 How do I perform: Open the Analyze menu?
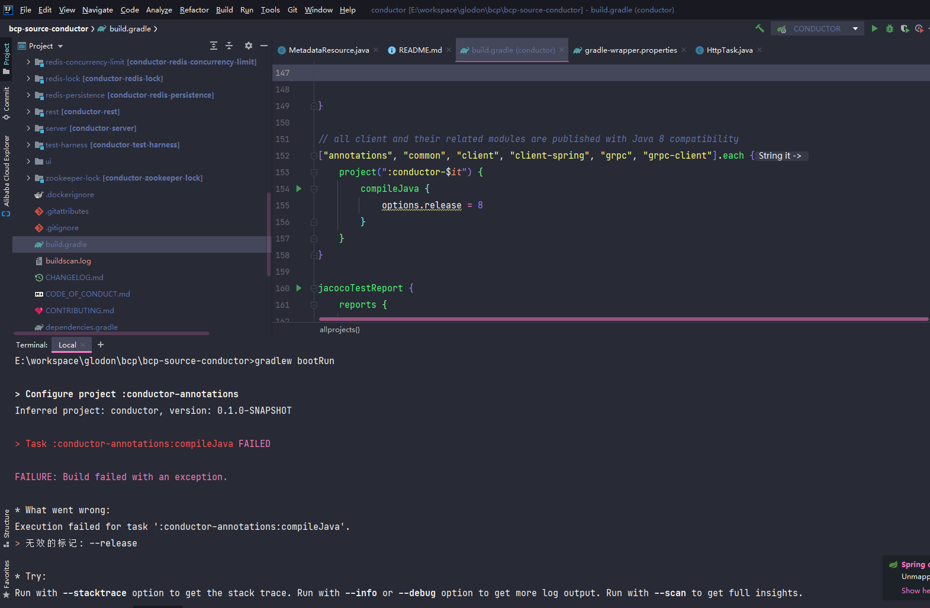(159, 9)
